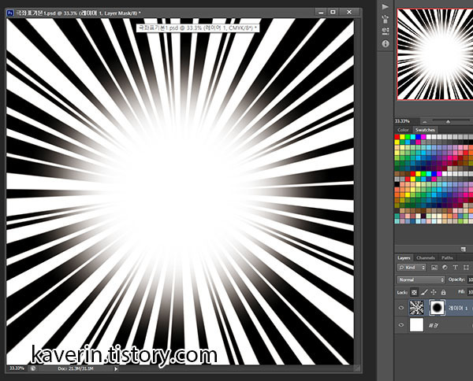473x381 pixels.
Task: Toggle lock image pixels brush icon
Action: coord(424,292)
